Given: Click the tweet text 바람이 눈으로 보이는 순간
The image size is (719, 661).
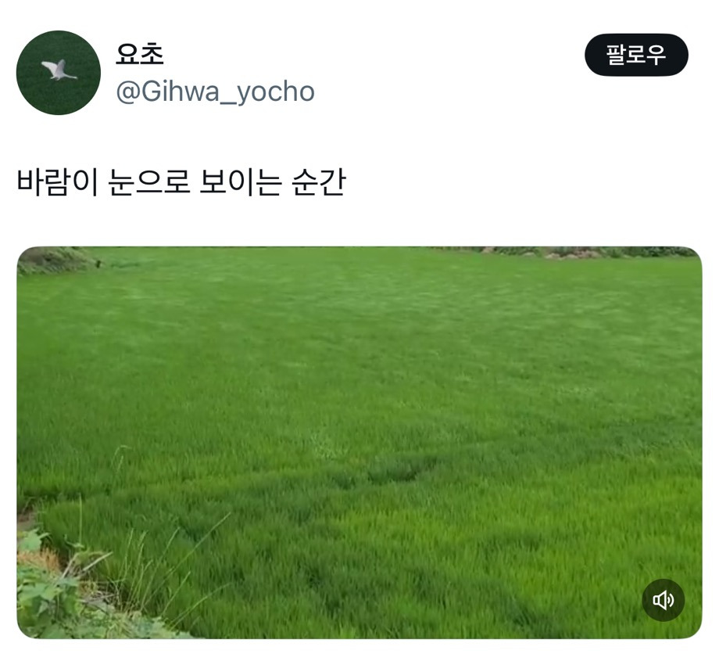Looking at the screenshot, I should (x=181, y=182).
